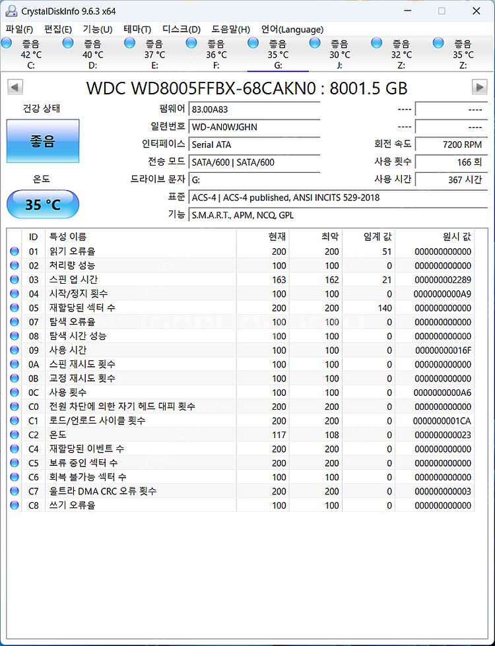
Task: Open the 도움말(H) menu
Action: 231,29
